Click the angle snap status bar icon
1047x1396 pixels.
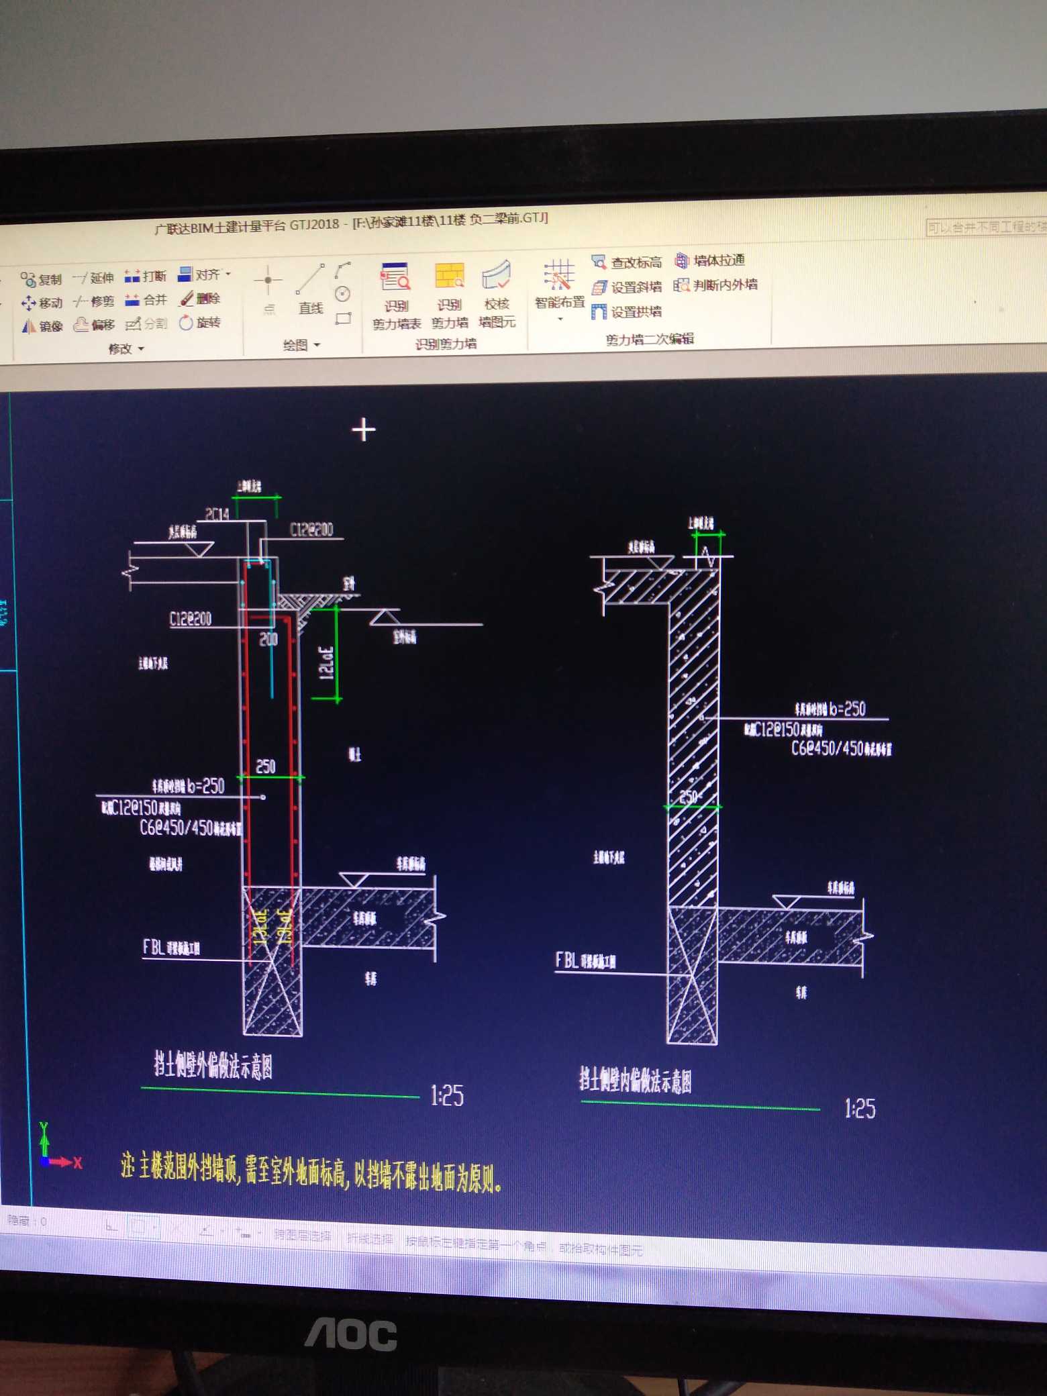click(207, 1231)
